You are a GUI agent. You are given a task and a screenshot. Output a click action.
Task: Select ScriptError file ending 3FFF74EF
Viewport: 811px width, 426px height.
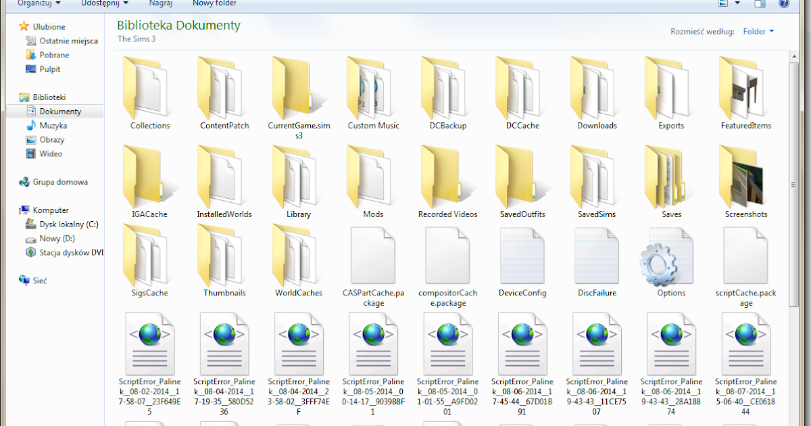click(x=299, y=363)
